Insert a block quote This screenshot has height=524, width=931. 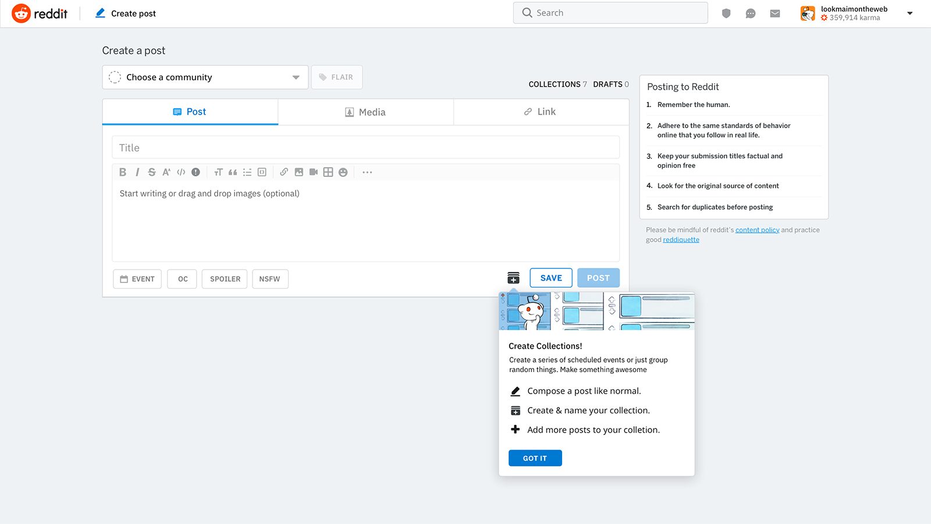tap(233, 172)
